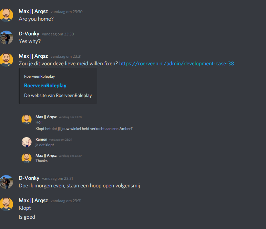Open the blue RoerveenRoleplay embed title

click(x=45, y=86)
